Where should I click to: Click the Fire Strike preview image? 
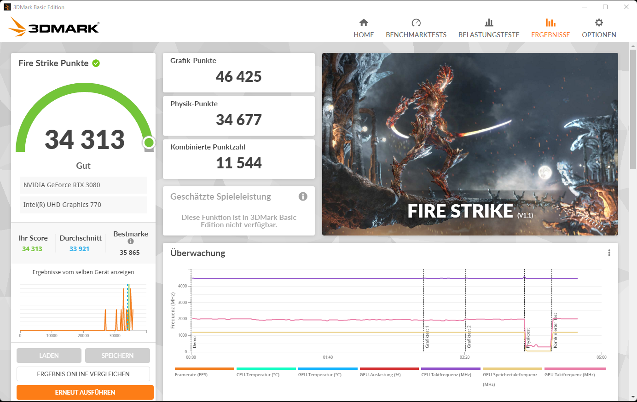[x=470, y=144]
